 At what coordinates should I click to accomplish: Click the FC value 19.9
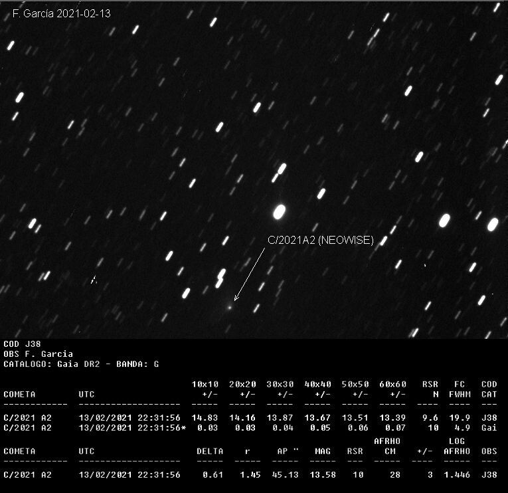coord(460,418)
